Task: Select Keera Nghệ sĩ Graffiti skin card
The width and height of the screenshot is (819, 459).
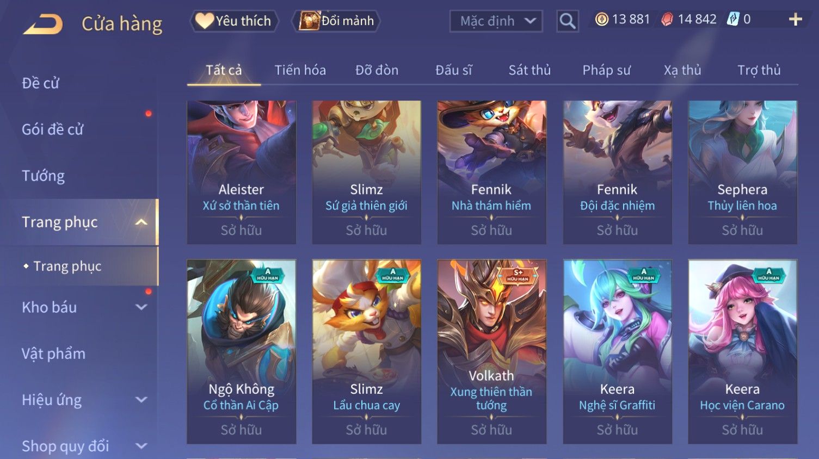Action: [x=617, y=351]
